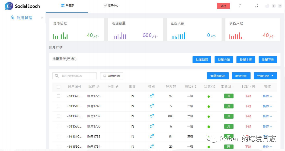Viewport: 285px width, 151px height.
Task: Check the box for 账号1735
Action: coord(59,137)
